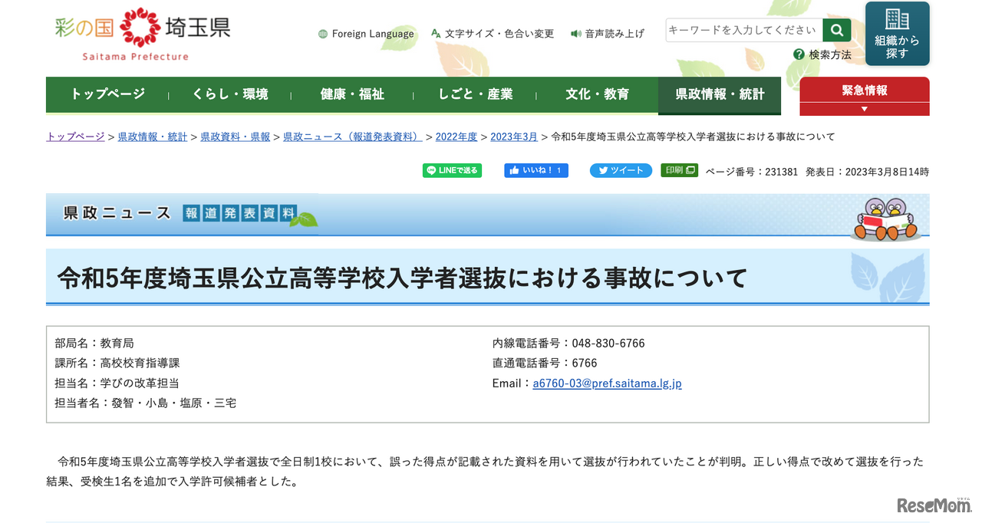Open the Foreign Language link
Screen dimensions: 982x523
point(373,34)
